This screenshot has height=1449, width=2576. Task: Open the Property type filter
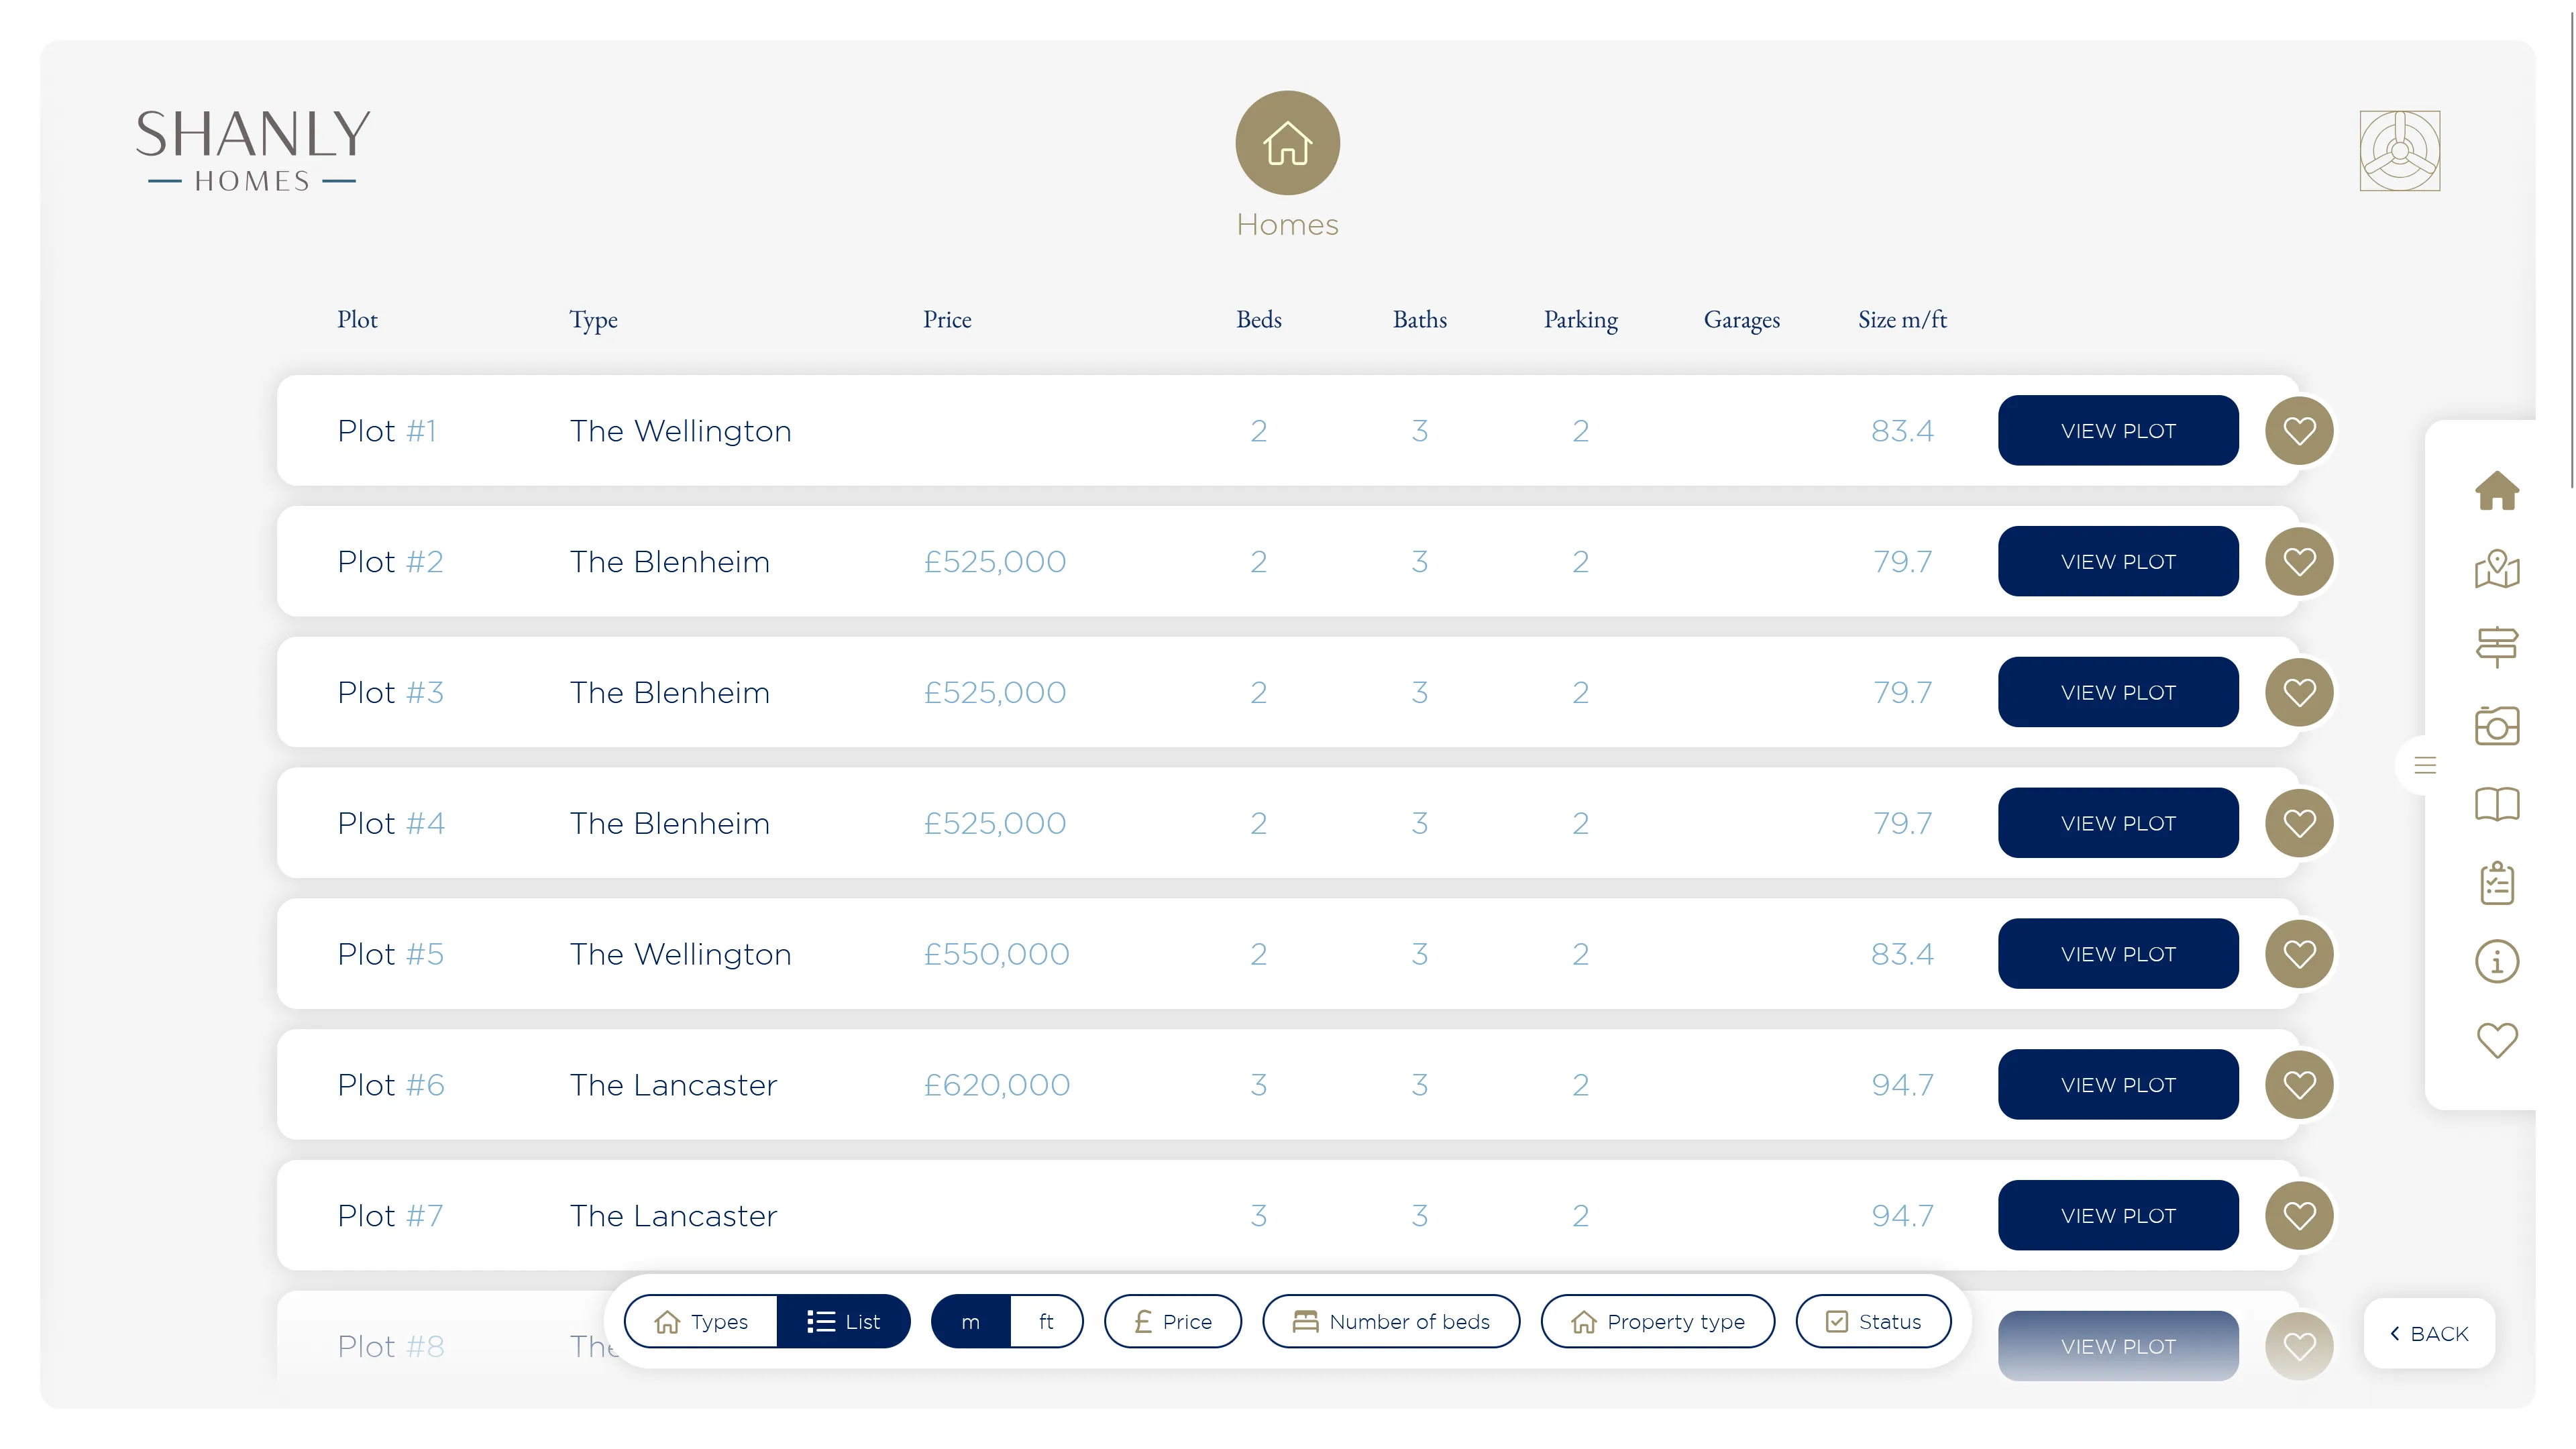pos(1657,1321)
